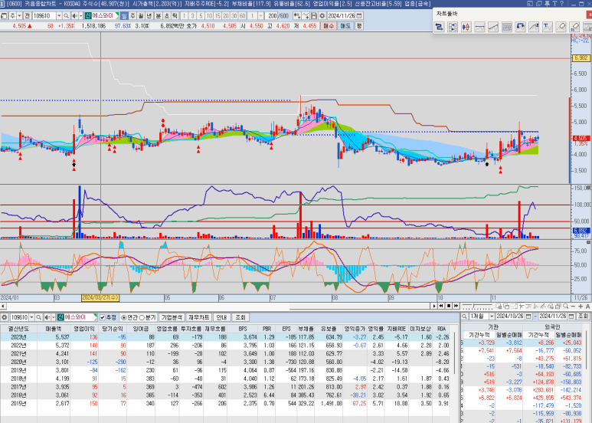
Task: Open the 주 type dropdown arrow
Action: (x=19, y=16)
